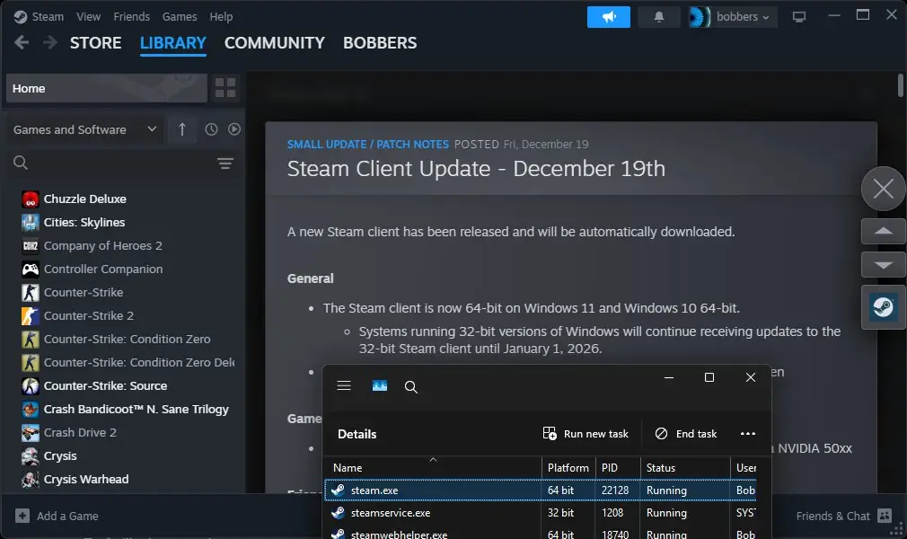
Task: Open Task Manager hamburger navigation menu
Action: pyautogui.click(x=344, y=386)
